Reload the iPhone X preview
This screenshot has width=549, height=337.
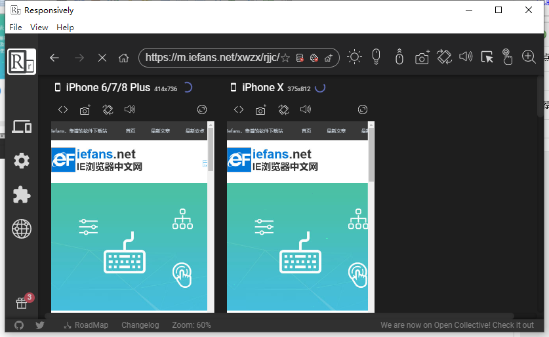coord(363,109)
